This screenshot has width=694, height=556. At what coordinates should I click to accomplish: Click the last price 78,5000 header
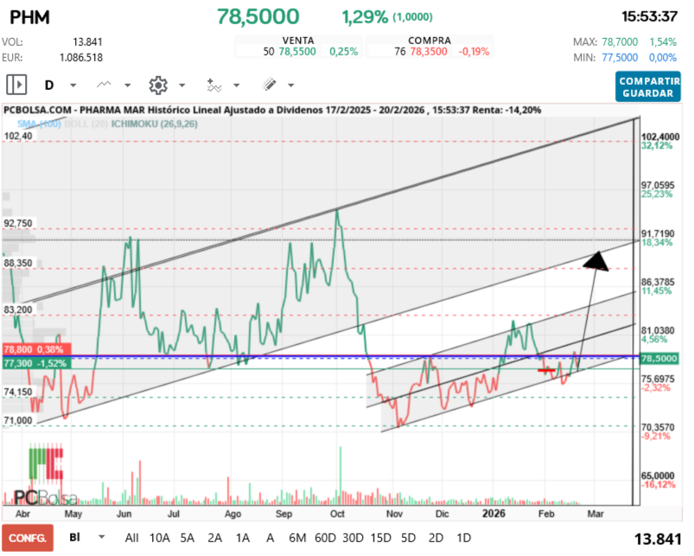[x=258, y=16]
